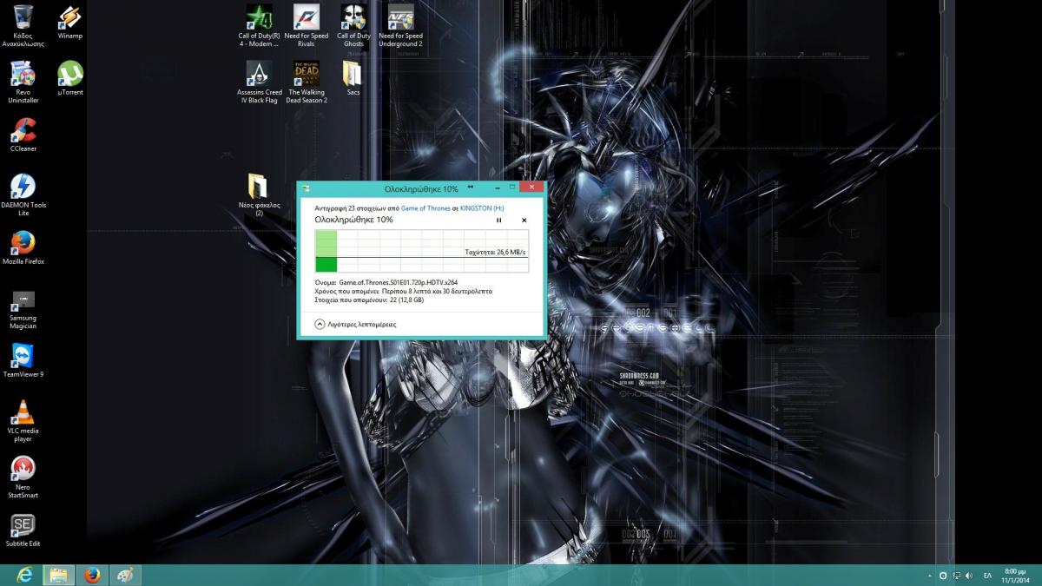The width and height of the screenshot is (1042, 586).
Task: Open the KINGSTON (H:) destination link
Action: [482, 208]
